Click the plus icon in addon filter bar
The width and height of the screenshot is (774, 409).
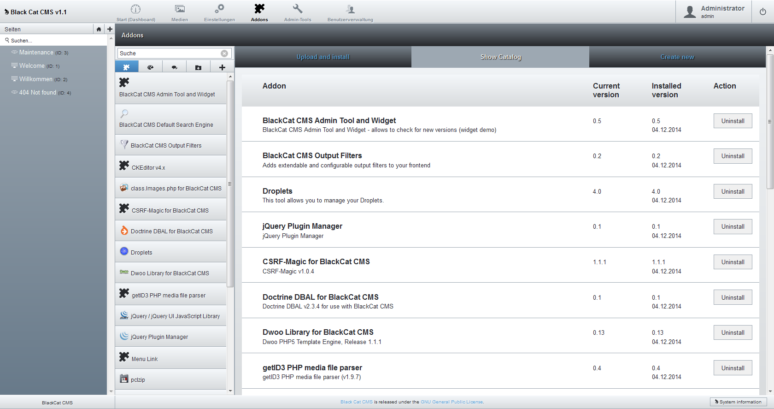point(222,67)
